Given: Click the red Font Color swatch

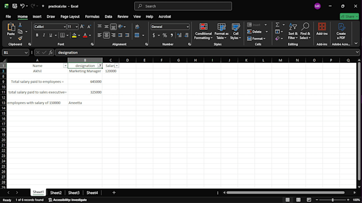Looking at the screenshot, I should tap(85, 35).
